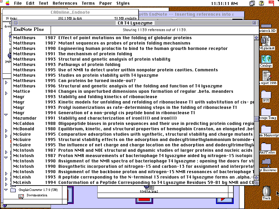This screenshot has height=209, width=279.
Task: Click the scroll up arrow in reference list
Action: pos(257,38)
